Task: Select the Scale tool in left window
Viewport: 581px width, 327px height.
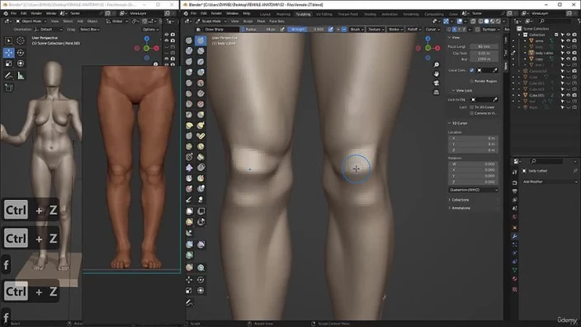Action: [8, 64]
